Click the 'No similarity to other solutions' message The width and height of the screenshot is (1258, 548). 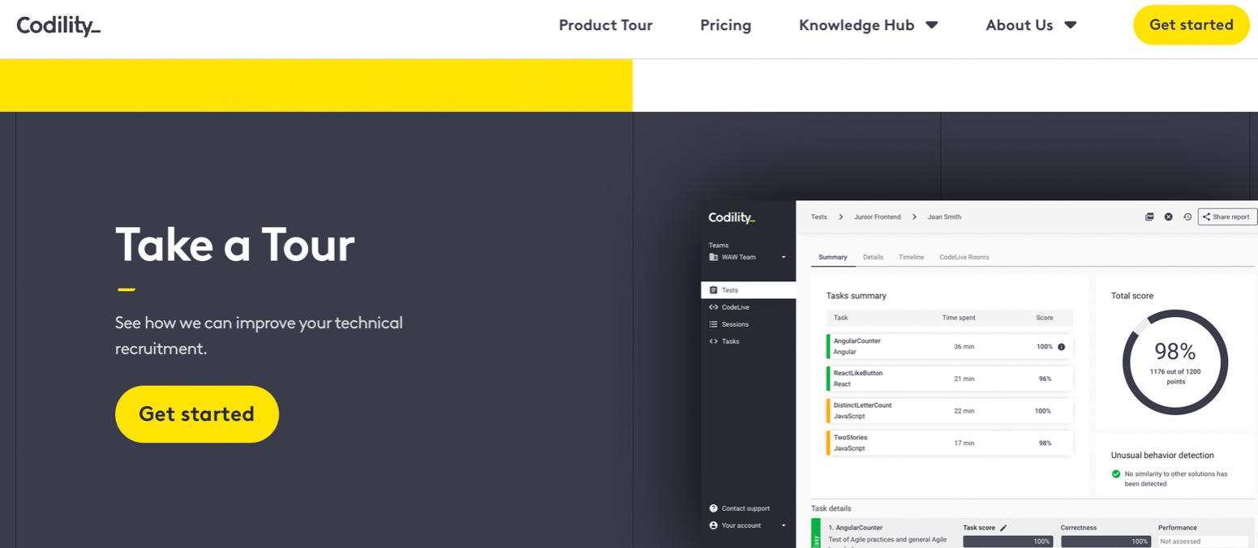pos(1176,478)
